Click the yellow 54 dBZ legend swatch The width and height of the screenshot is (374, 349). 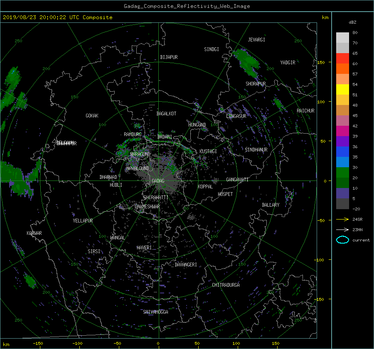[x=342, y=89]
